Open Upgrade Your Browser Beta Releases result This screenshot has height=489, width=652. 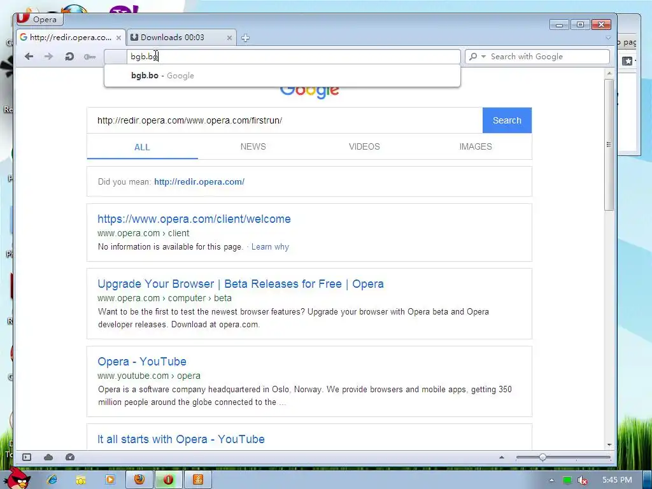tap(240, 284)
